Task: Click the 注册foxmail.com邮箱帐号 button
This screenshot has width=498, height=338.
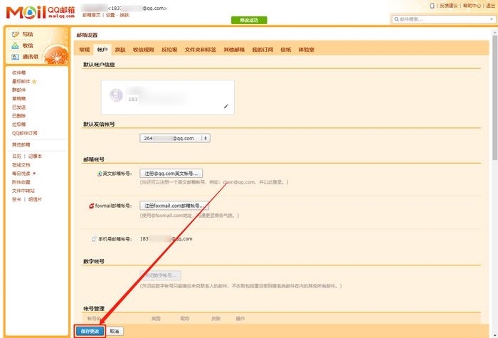Action: point(174,206)
